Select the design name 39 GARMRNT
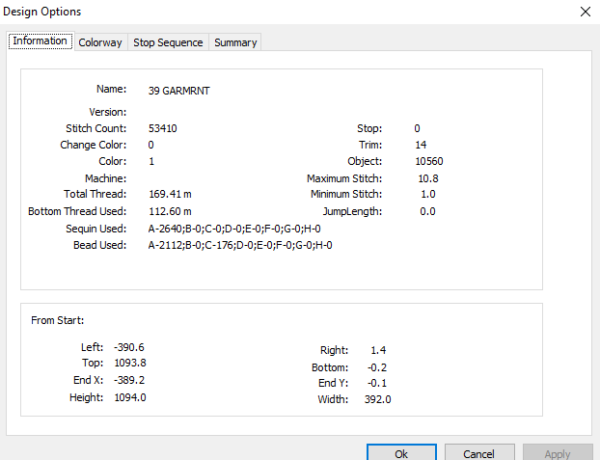 [x=179, y=91]
